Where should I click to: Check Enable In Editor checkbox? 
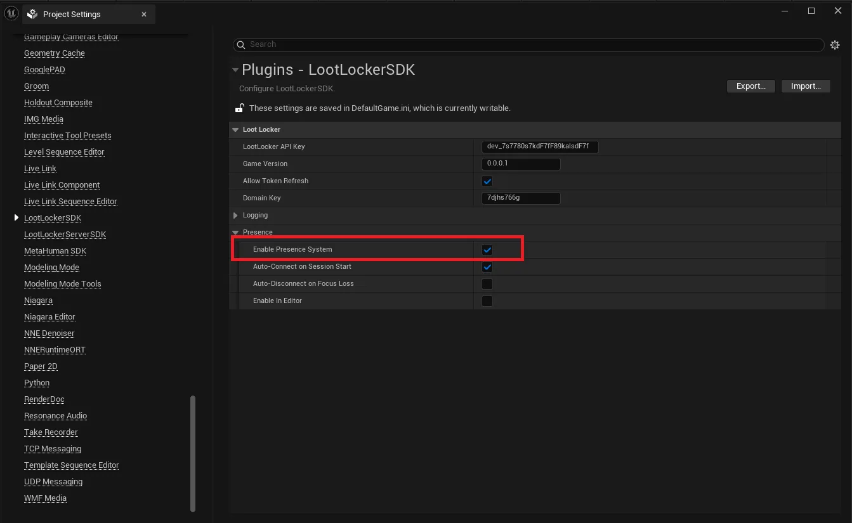pyautogui.click(x=487, y=301)
